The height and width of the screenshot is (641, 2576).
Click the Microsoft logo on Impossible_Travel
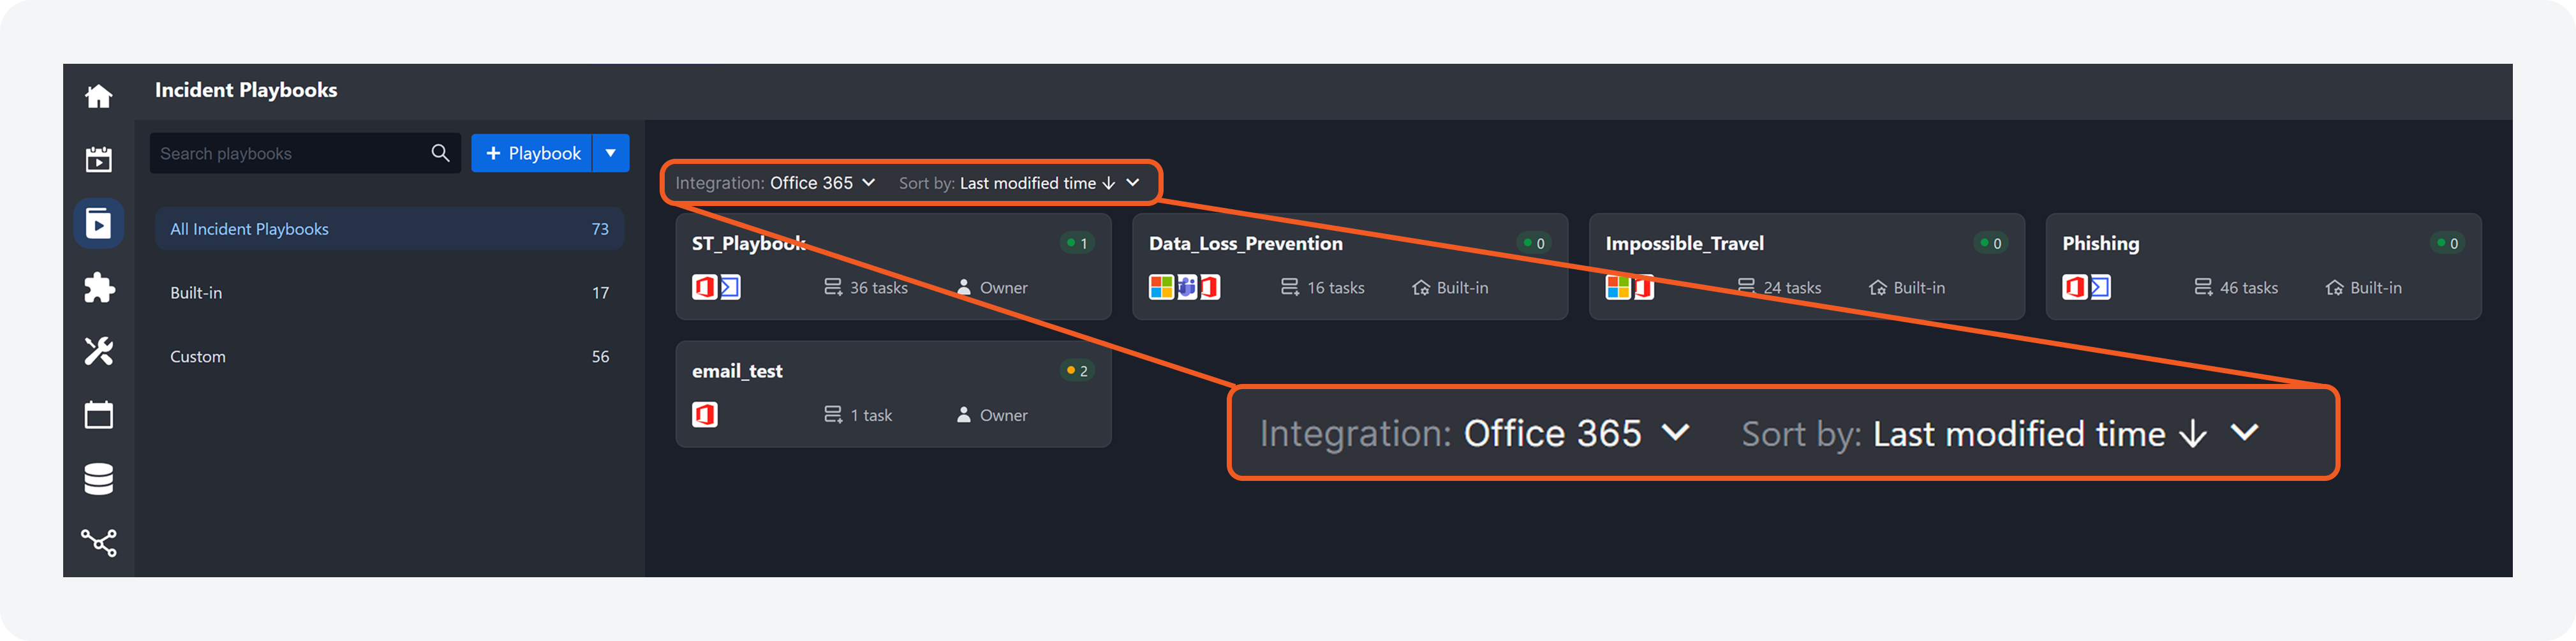pos(1618,288)
